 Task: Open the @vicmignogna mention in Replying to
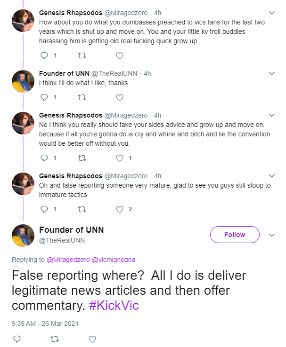(x=114, y=260)
